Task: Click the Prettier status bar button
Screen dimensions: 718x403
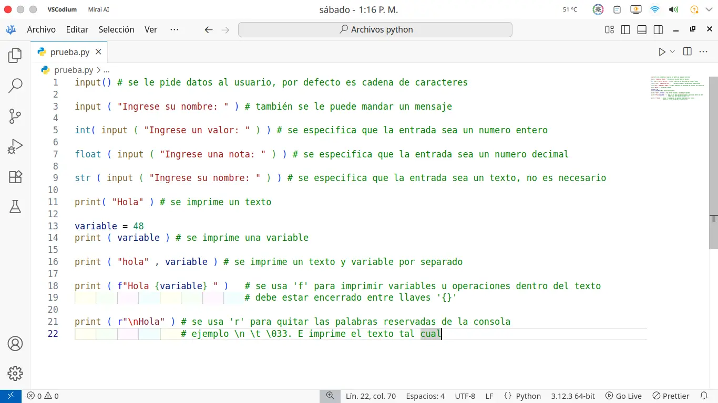Action: pos(671,396)
